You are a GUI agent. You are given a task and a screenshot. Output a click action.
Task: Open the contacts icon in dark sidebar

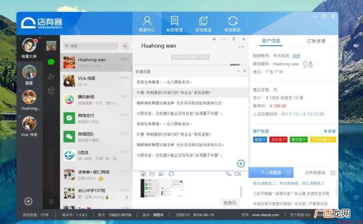[51, 76]
